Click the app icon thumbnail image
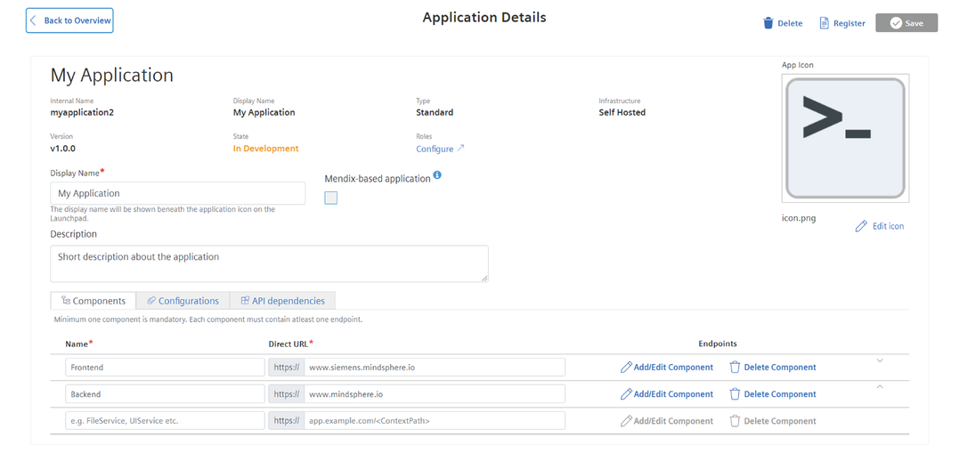The height and width of the screenshot is (453, 959). tap(845, 138)
